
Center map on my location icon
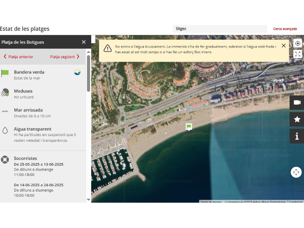[x=298, y=43]
